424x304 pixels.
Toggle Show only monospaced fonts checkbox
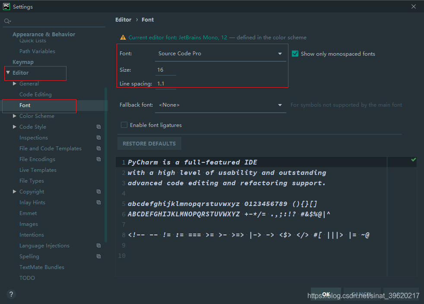[x=295, y=54]
